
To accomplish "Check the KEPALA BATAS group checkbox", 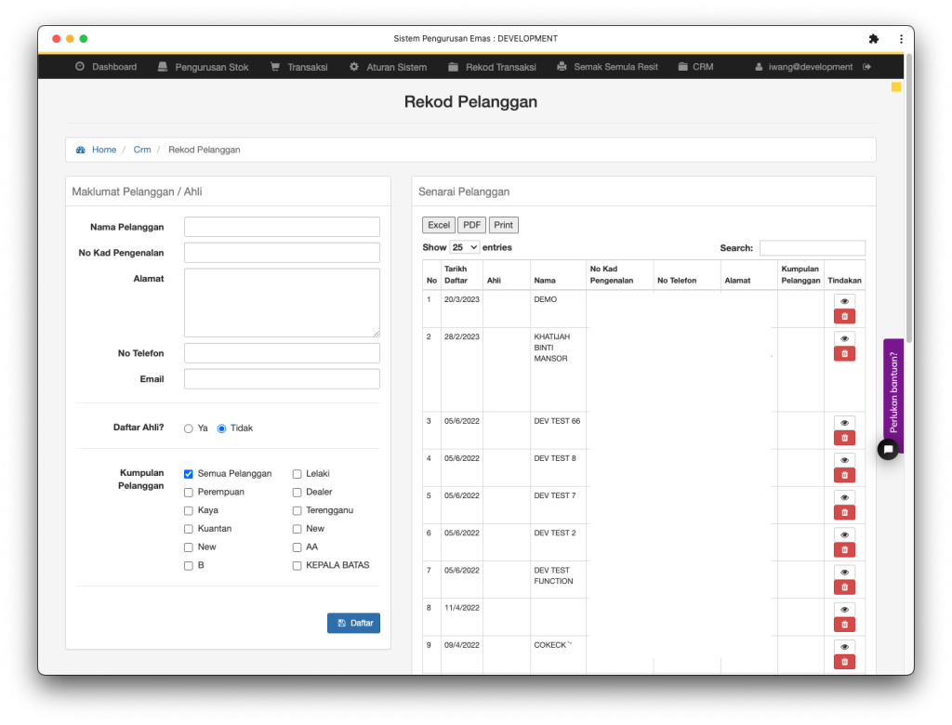I will (297, 565).
